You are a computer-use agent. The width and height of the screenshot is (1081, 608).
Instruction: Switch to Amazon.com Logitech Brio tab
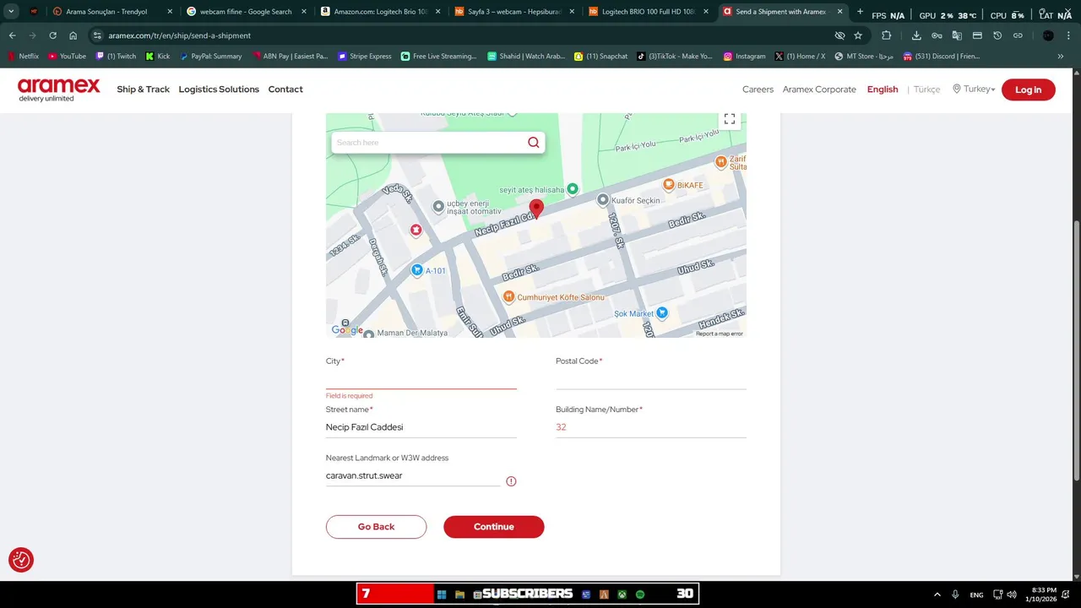click(381, 12)
